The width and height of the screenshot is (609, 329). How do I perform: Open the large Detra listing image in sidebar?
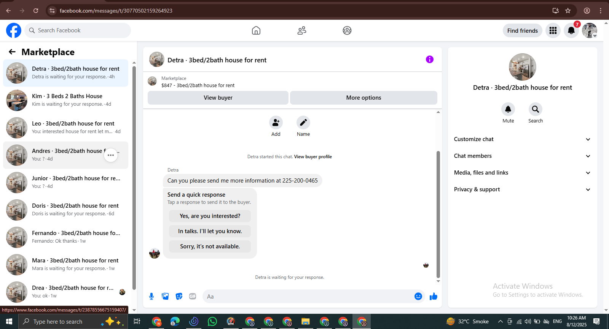click(522, 67)
